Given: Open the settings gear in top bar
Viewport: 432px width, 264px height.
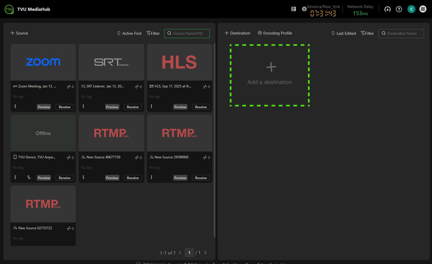Looking at the screenshot, I should click(x=304, y=9).
